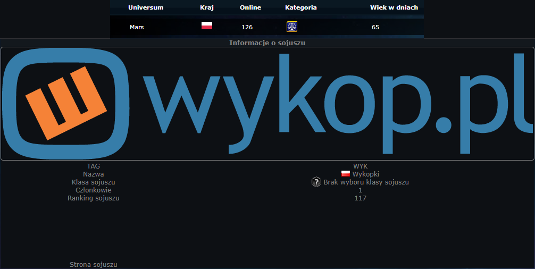535x269 pixels.
Task: Click the Strona sojuszu label
Action: (94, 265)
